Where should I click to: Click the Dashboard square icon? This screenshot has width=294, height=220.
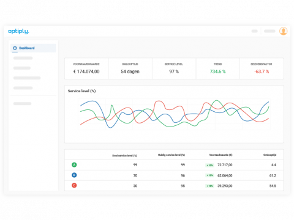click(x=15, y=48)
